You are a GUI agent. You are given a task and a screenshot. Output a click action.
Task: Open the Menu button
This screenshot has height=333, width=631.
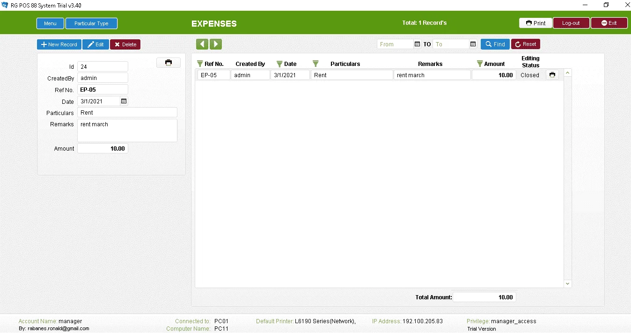(x=50, y=23)
